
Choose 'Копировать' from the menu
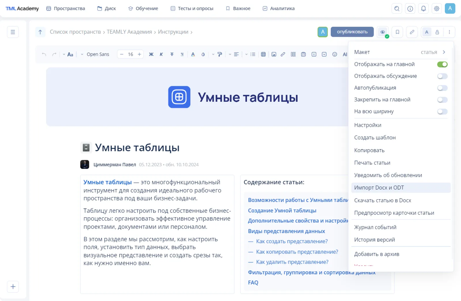pyautogui.click(x=401, y=150)
